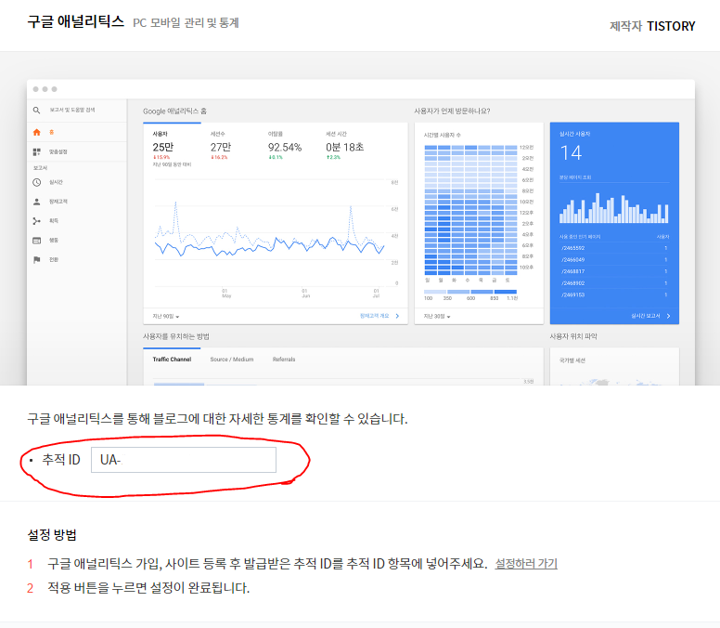This screenshot has height=628, width=720.
Task: Click the 설정 방법 heading
Action: 52,535
